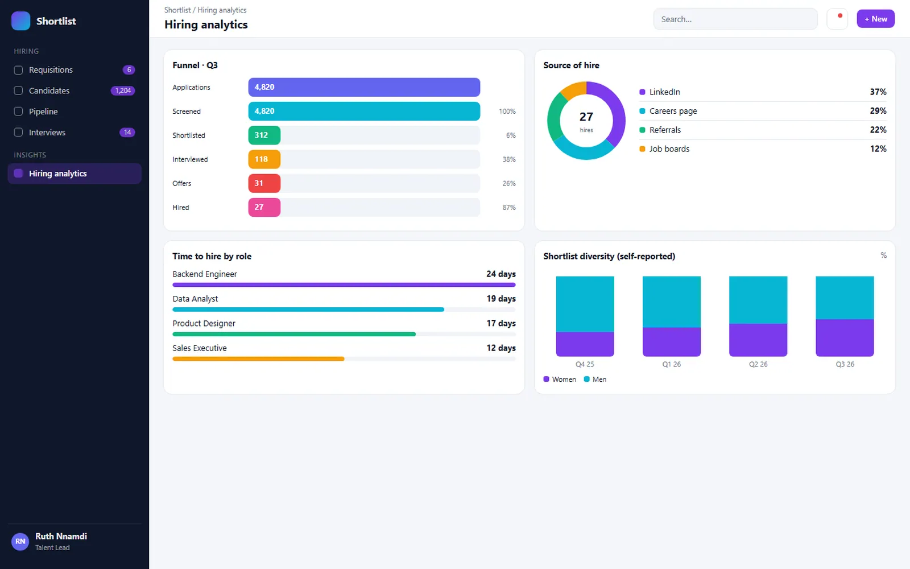Click the Talent Lead role label

click(x=52, y=548)
